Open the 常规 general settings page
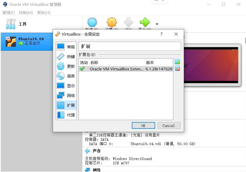Viewport: 246px width, 172px height. pos(66,47)
